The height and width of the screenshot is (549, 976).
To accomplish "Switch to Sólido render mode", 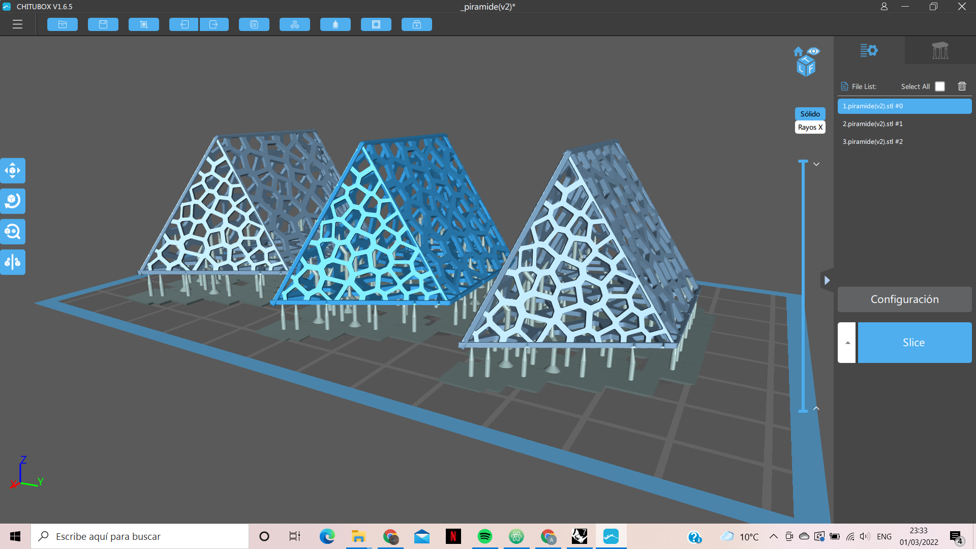I will [x=810, y=114].
